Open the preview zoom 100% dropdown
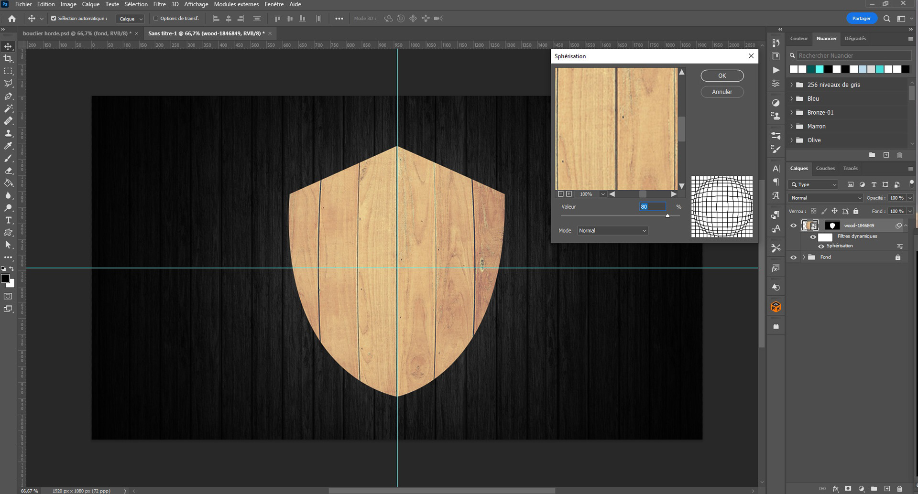This screenshot has height=494, width=918. pyautogui.click(x=603, y=194)
